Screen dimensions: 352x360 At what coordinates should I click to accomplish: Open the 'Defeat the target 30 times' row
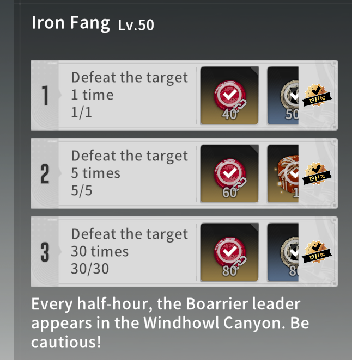pos(184,252)
